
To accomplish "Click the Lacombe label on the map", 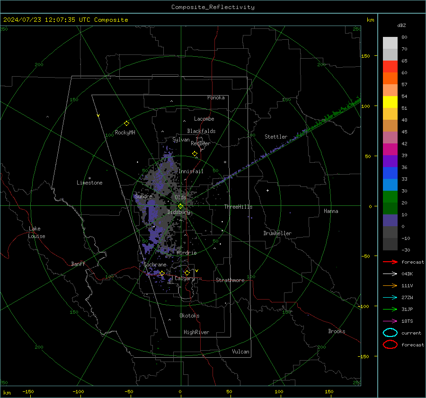I will pos(204,119).
